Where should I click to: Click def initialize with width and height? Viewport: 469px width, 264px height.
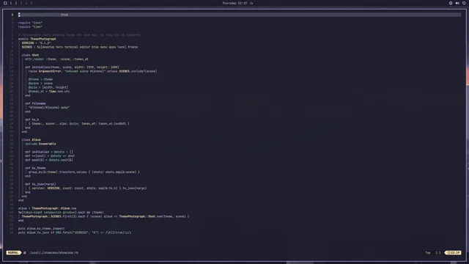point(72,67)
